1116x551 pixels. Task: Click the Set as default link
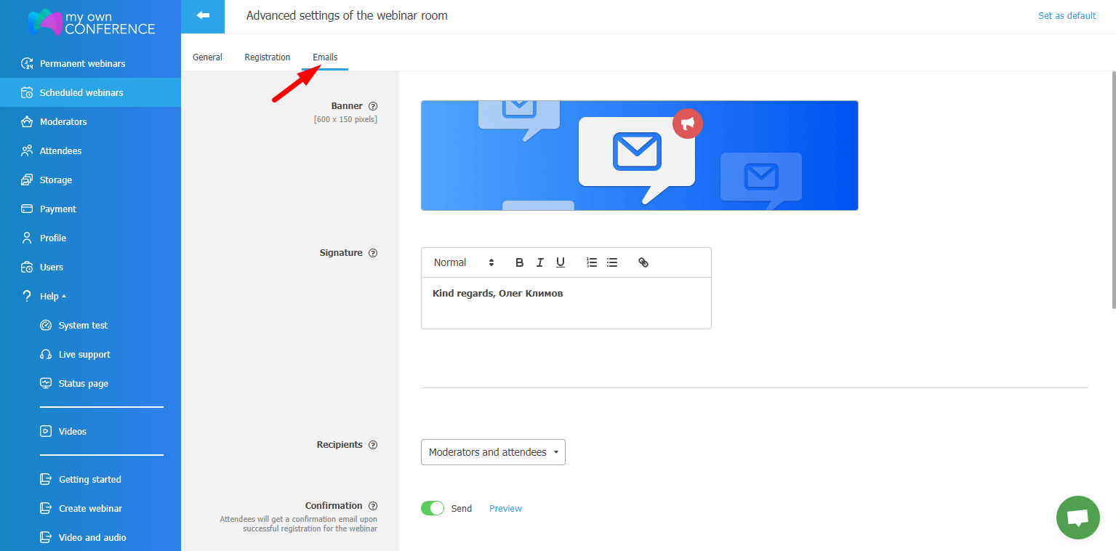pos(1067,16)
